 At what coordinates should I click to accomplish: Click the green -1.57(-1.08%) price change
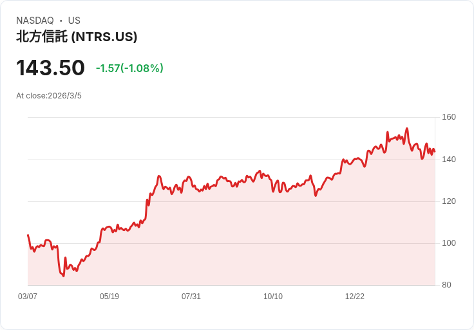[129, 68]
